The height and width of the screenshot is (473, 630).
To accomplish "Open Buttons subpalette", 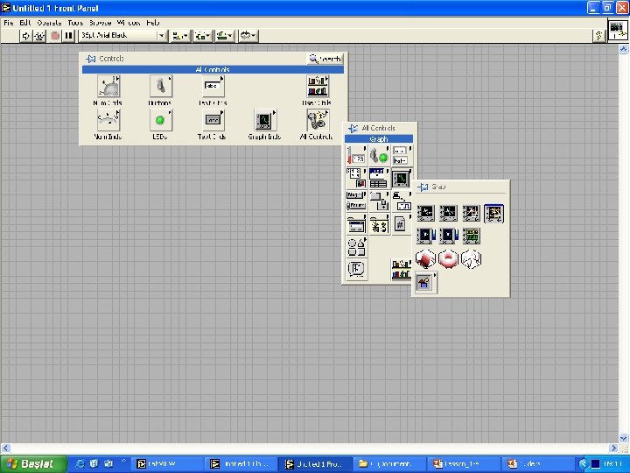I will pos(160,86).
